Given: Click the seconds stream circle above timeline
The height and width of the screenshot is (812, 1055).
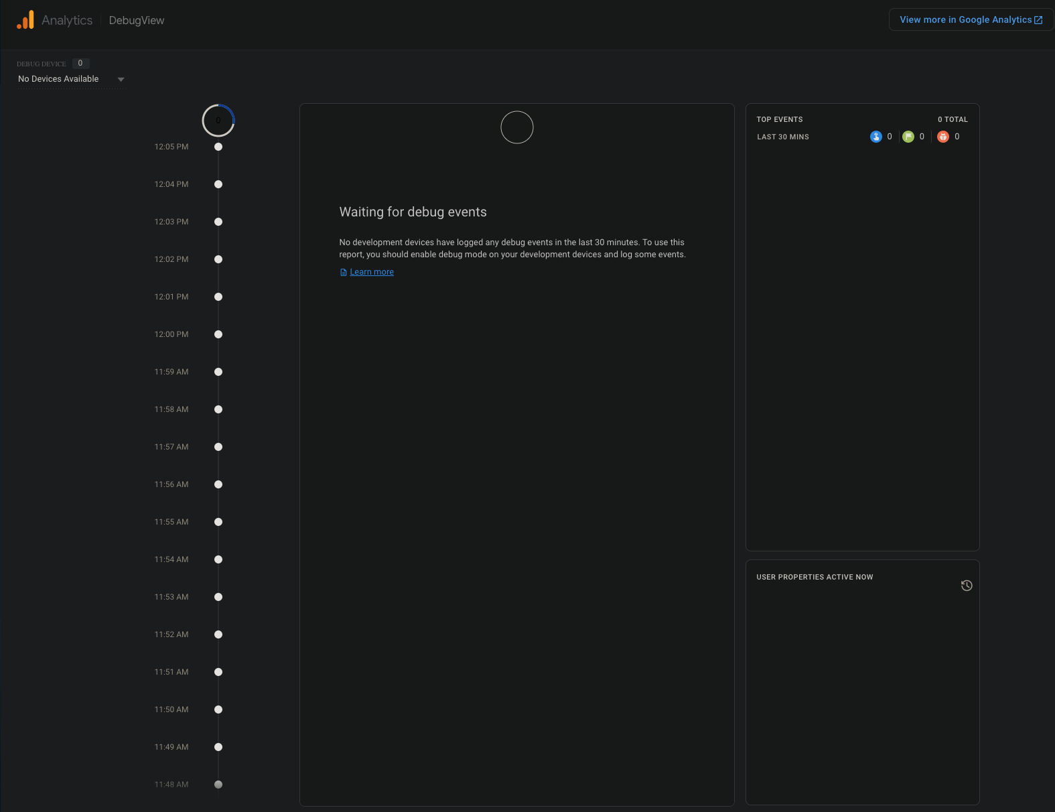Looking at the screenshot, I should click(x=218, y=121).
